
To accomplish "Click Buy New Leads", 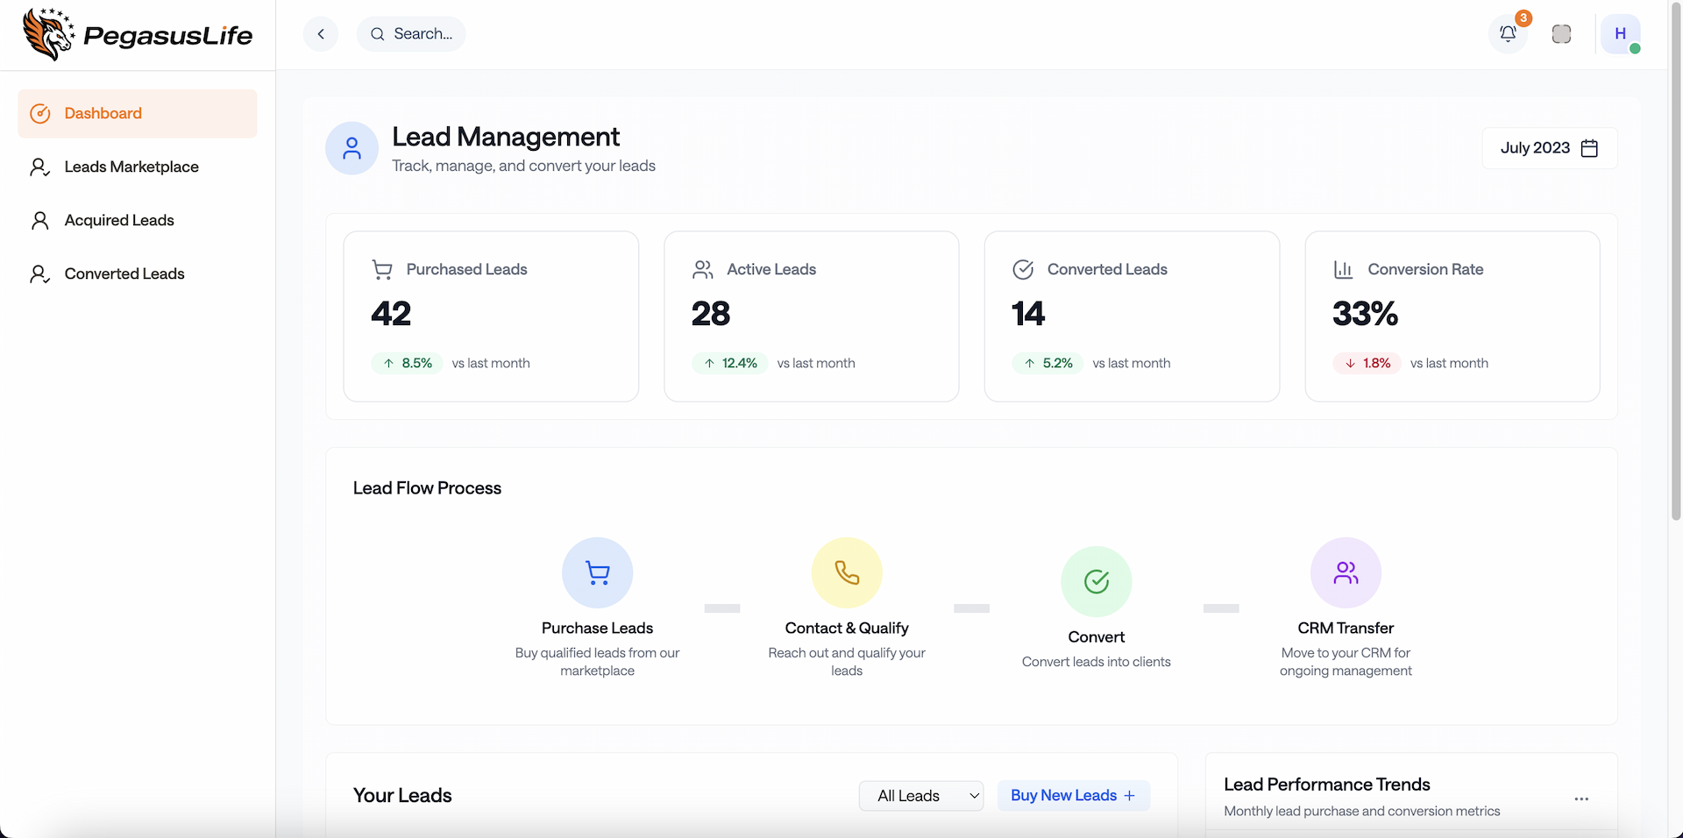I will (1073, 795).
